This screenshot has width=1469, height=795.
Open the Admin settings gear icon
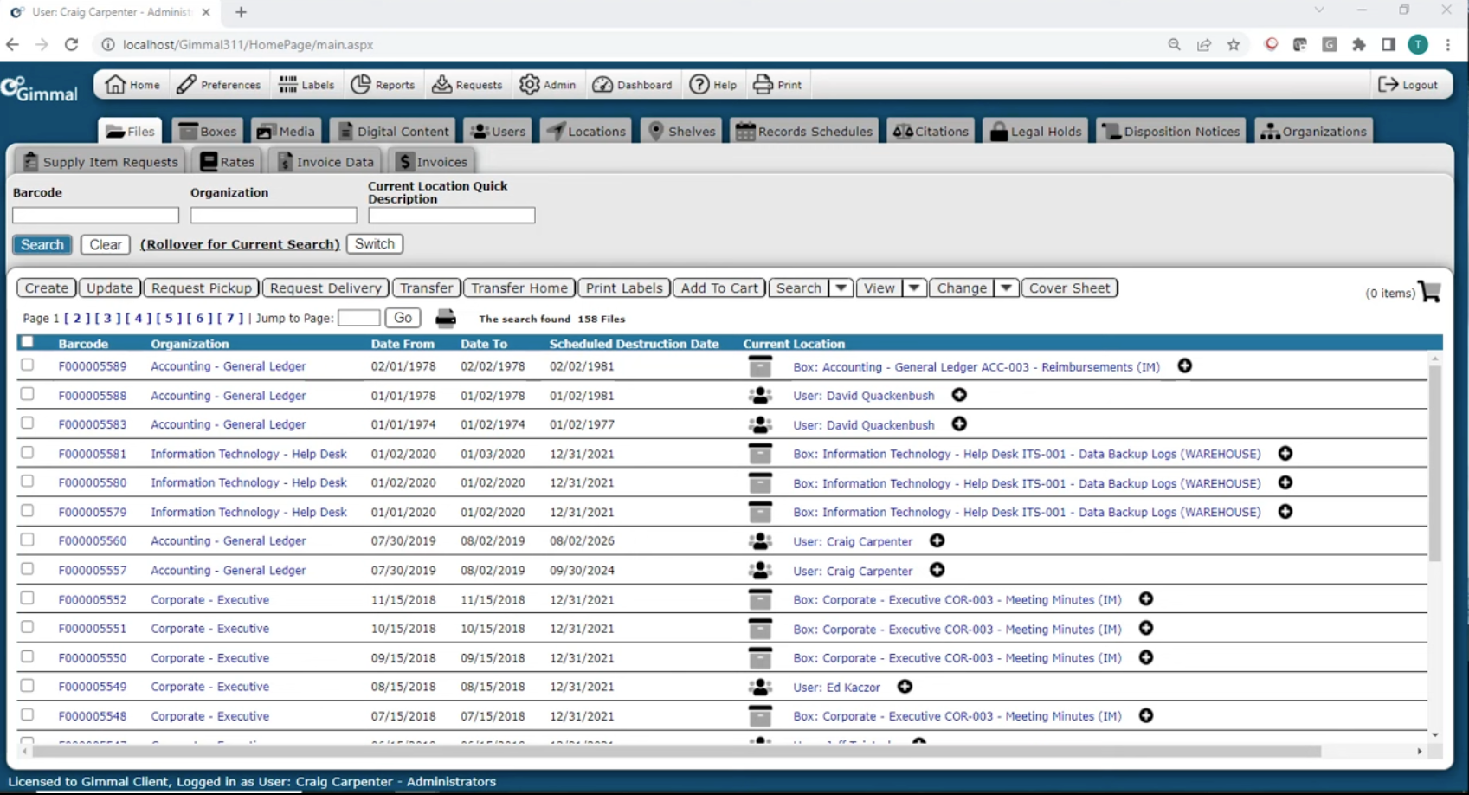coord(531,84)
